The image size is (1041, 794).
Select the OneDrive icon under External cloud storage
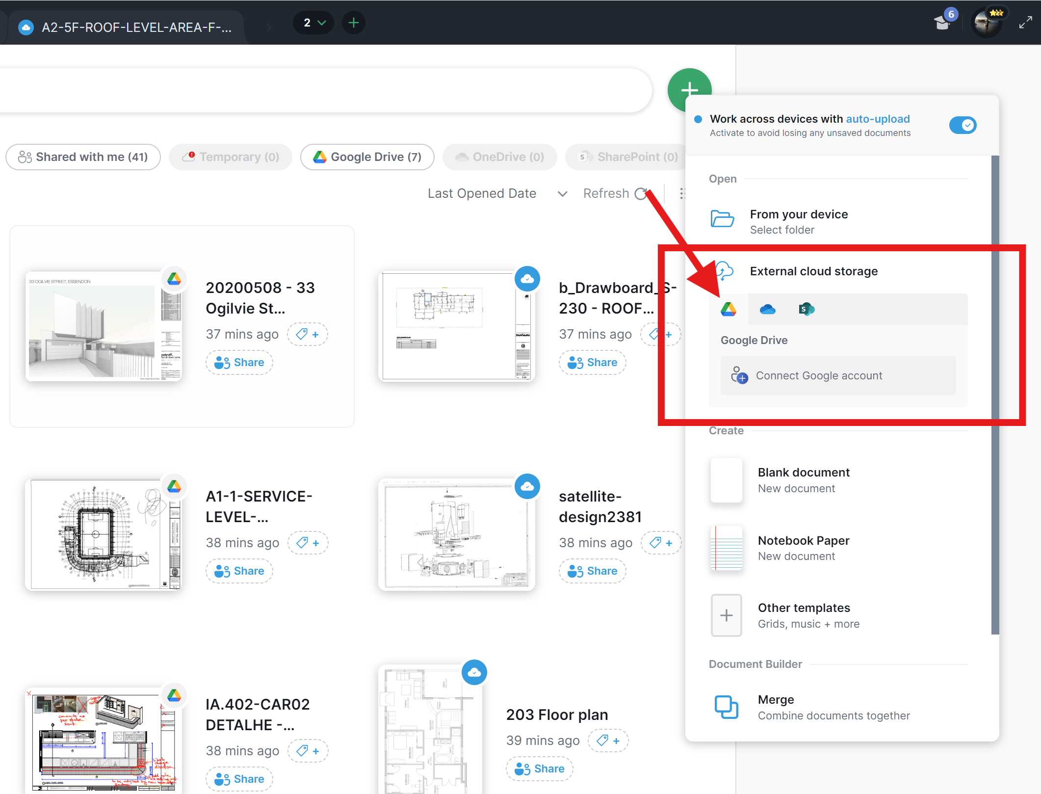point(767,309)
